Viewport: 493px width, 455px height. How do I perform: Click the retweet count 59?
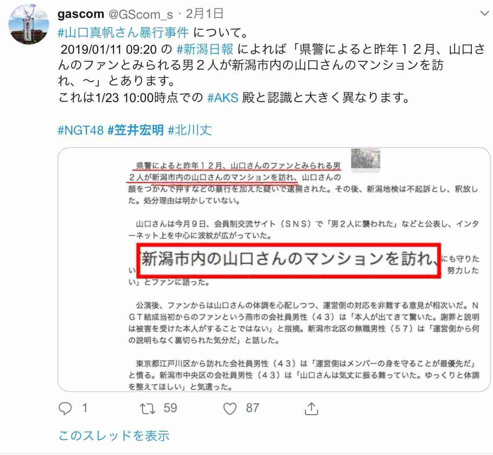coord(170,408)
